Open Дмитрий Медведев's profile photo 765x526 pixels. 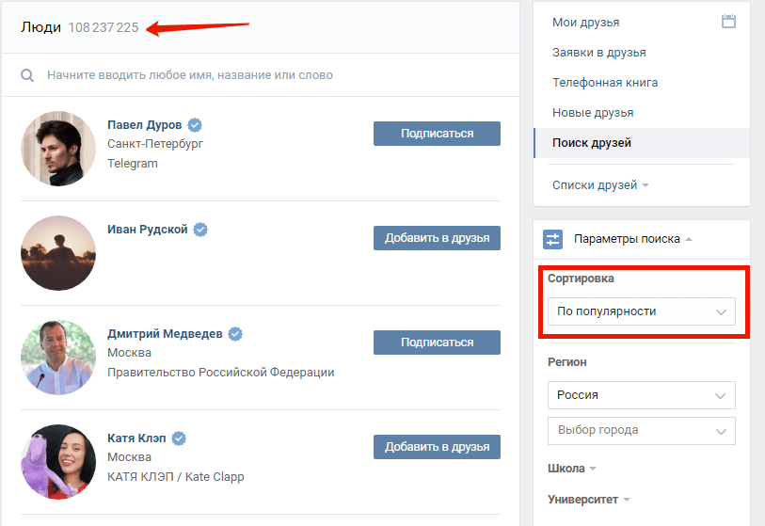pyautogui.click(x=58, y=358)
